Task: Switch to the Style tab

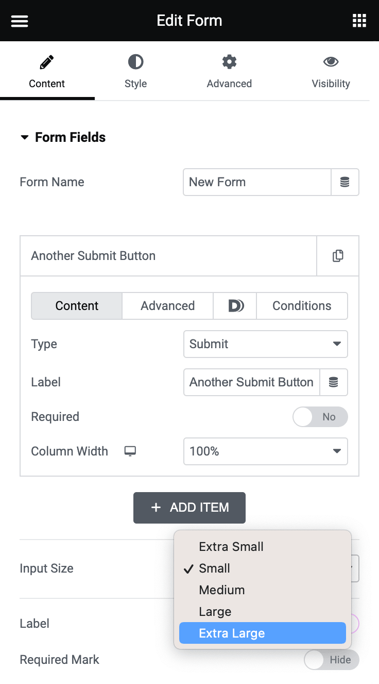Action: click(135, 72)
